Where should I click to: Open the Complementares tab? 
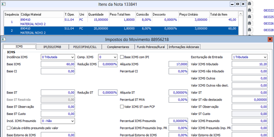tap(118, 47)
